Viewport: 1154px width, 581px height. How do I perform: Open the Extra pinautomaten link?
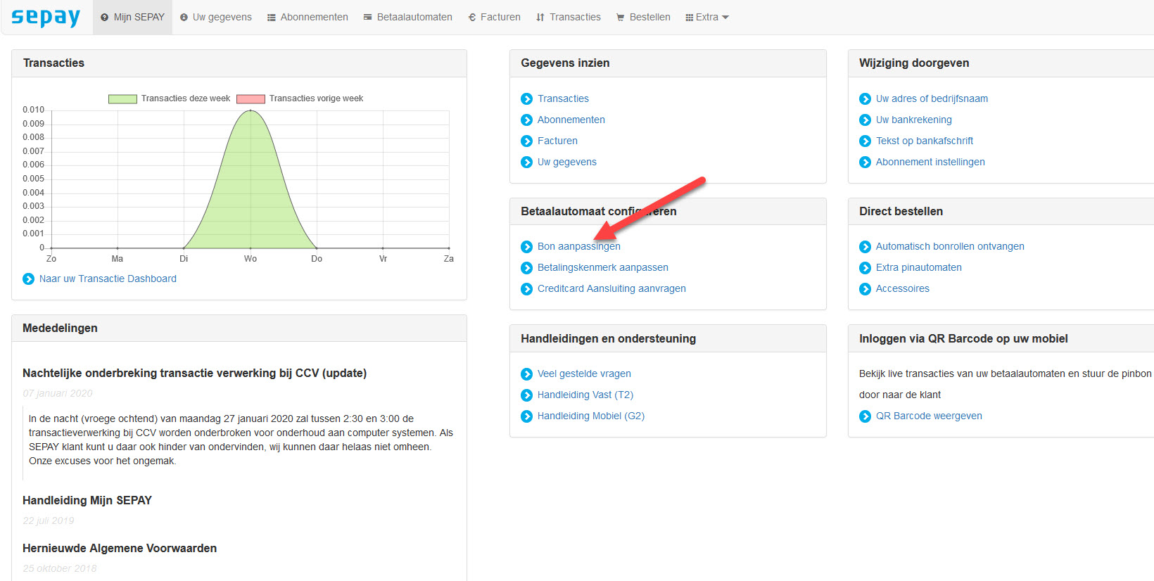point(918,267)
